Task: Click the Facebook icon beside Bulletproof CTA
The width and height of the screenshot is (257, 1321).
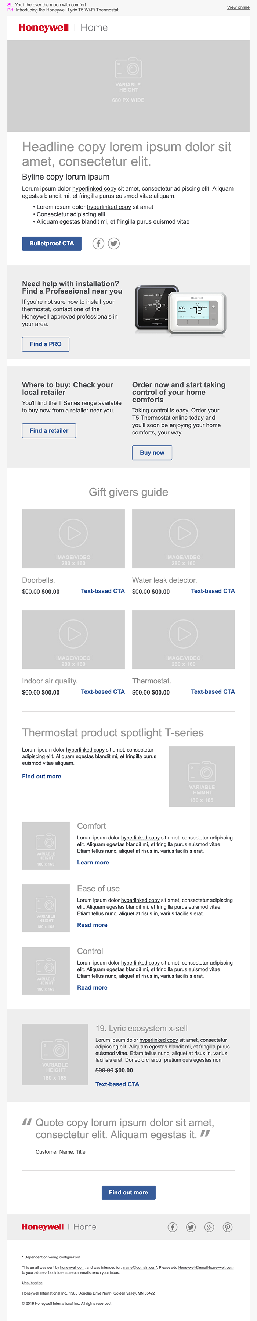Action: (98, 244)
